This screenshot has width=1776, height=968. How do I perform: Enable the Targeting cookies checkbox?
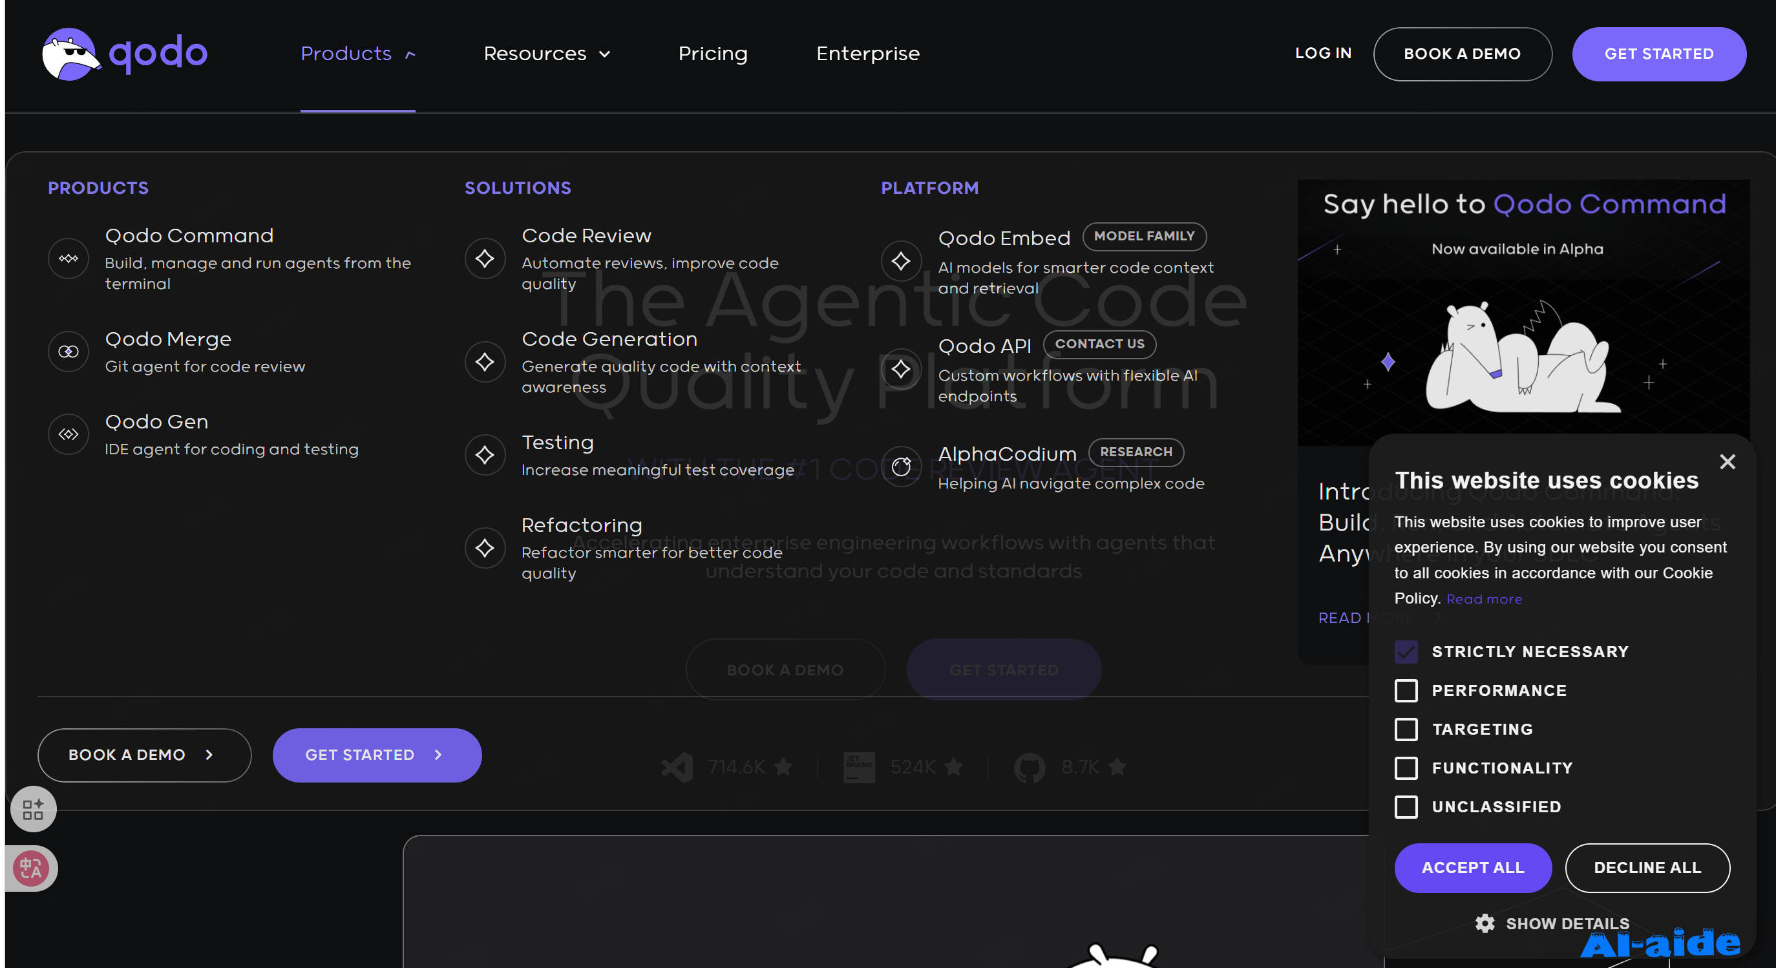(1406, 729)
